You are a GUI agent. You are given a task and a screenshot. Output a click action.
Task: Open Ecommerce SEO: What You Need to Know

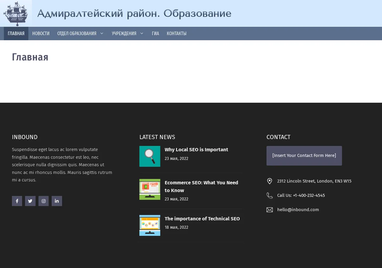[x=201, y=186]
